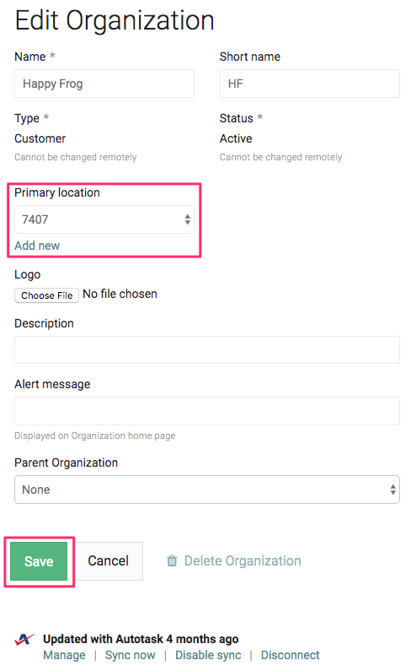Screen dimensions: 411x671
Task: Click the Save button
Action: tap(39, 561)
